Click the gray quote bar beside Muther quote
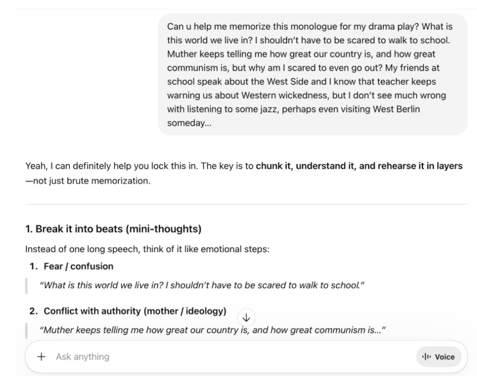The height and width of the screenshot is (380, 477). 27,331
